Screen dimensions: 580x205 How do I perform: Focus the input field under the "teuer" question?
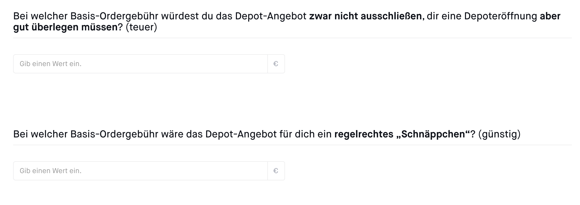click(x=140, y=64)
